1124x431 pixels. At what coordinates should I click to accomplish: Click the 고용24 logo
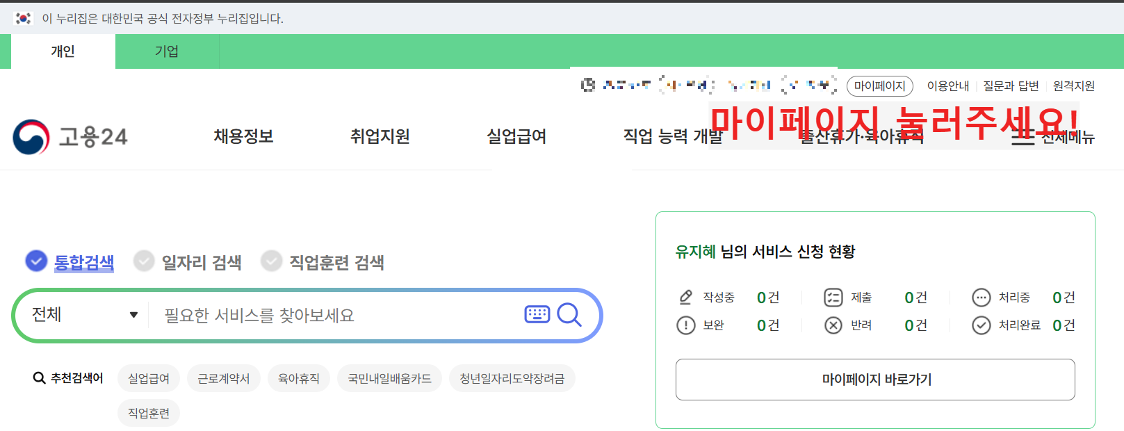(70, 137)
